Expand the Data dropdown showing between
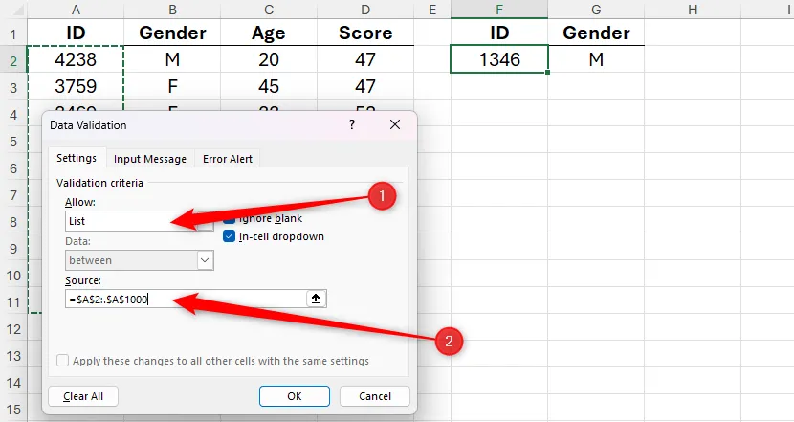The image size is (794, 422). coord(205,260)
